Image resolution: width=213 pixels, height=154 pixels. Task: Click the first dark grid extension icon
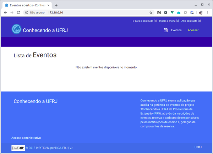click(159, 13)
